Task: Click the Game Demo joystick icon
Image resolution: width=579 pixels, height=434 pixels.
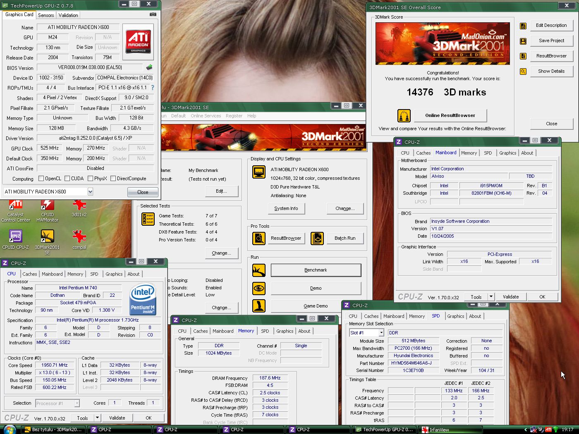Action: (x=259, y=306)
